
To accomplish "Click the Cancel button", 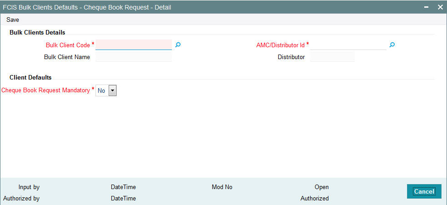I will pyautogui.click(x=424, y=191).
